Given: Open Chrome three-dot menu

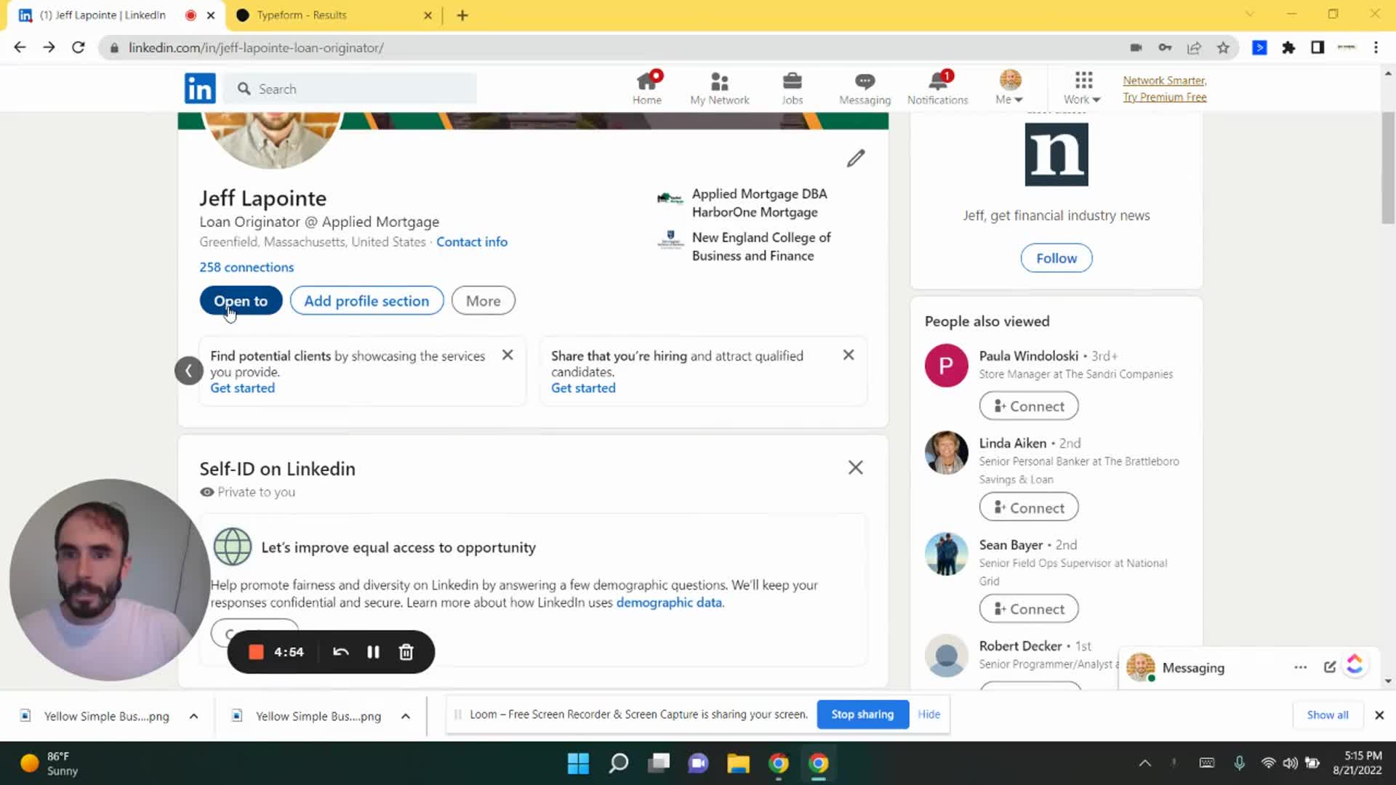Looking at the screenshot, I should point(1376,47).
